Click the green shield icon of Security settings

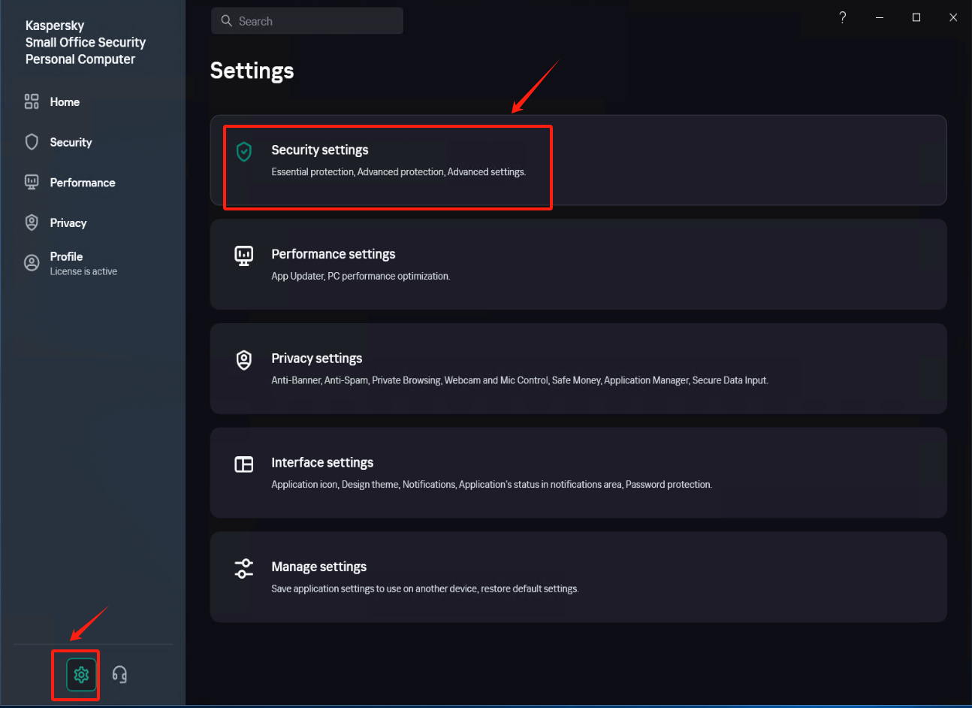244,152
